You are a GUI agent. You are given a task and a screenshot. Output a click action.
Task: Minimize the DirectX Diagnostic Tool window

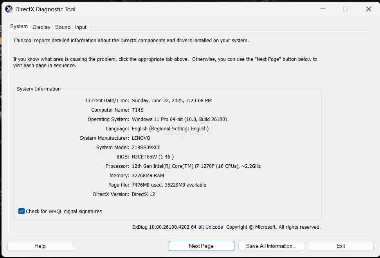point(323,9)
